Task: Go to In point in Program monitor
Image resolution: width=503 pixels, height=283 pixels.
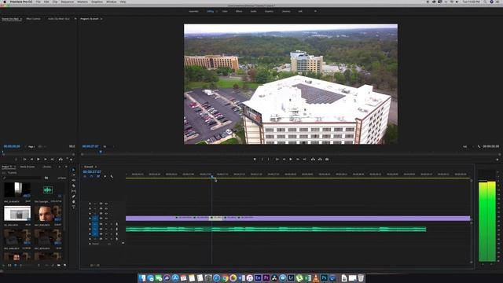Action: pyautogui.click(x=277, y=159)
